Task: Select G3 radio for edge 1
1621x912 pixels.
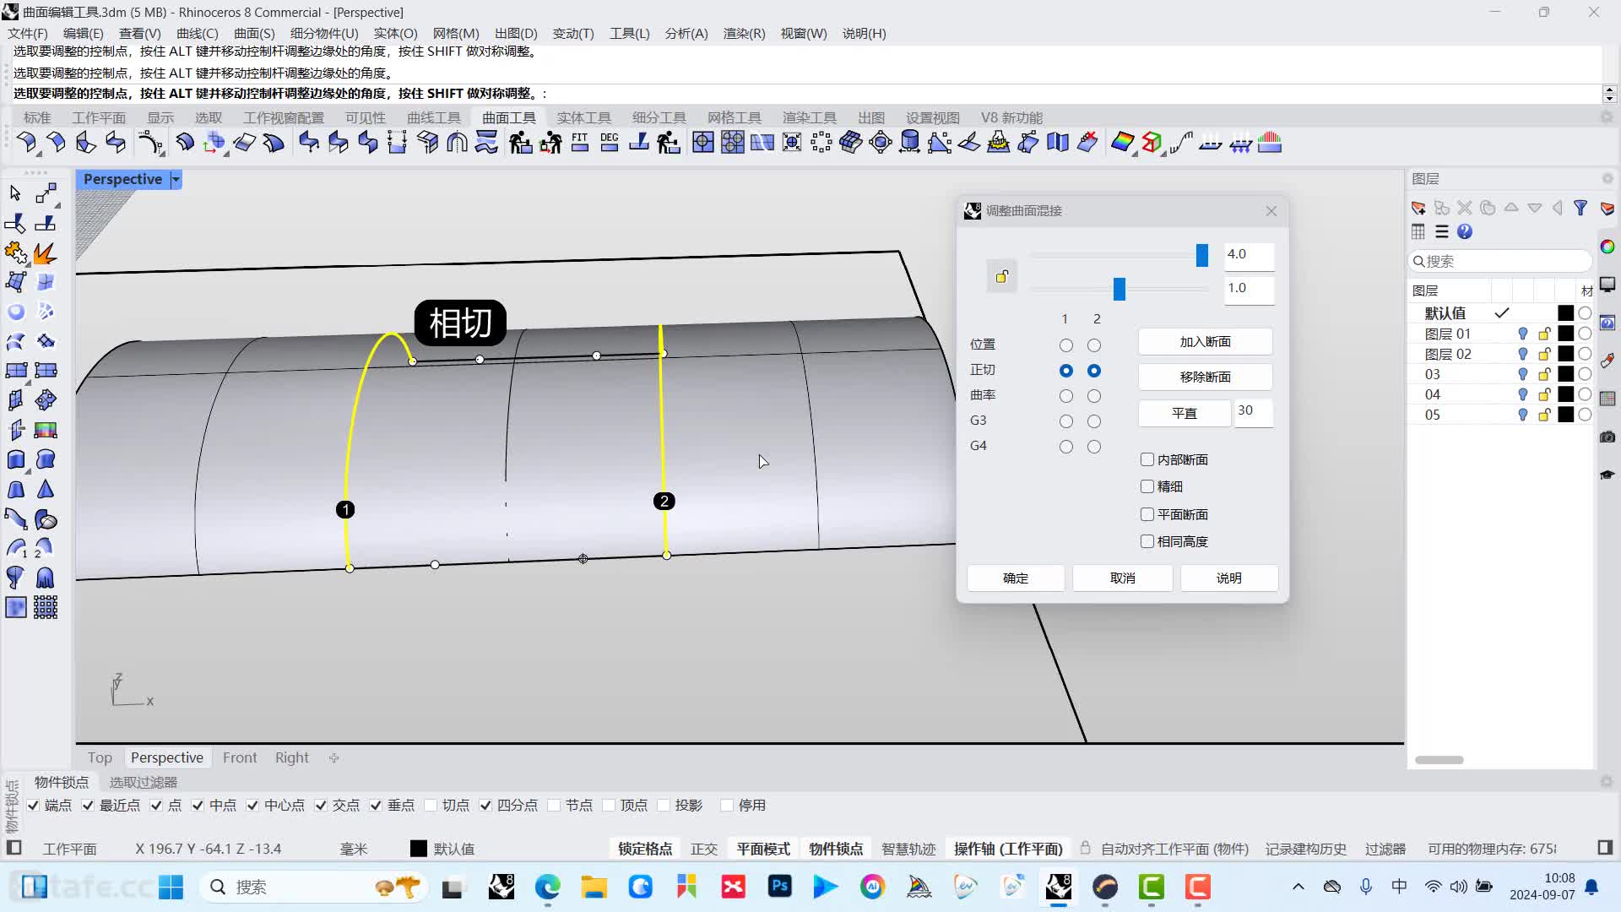Action: [1066, 421]
